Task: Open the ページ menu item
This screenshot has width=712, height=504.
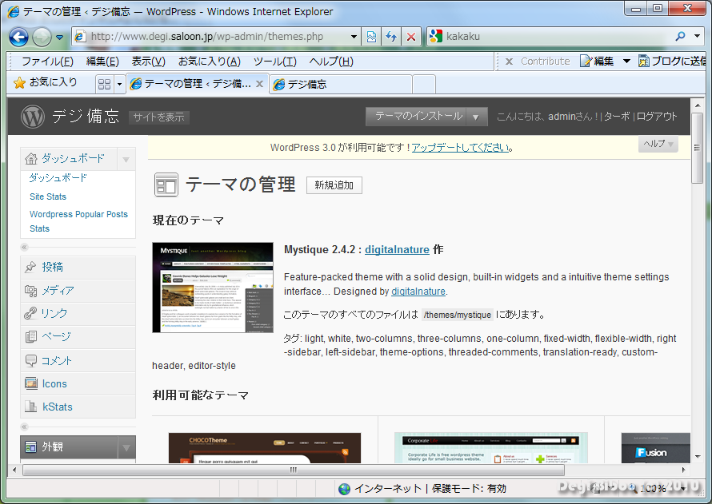Action: (78, 337)
